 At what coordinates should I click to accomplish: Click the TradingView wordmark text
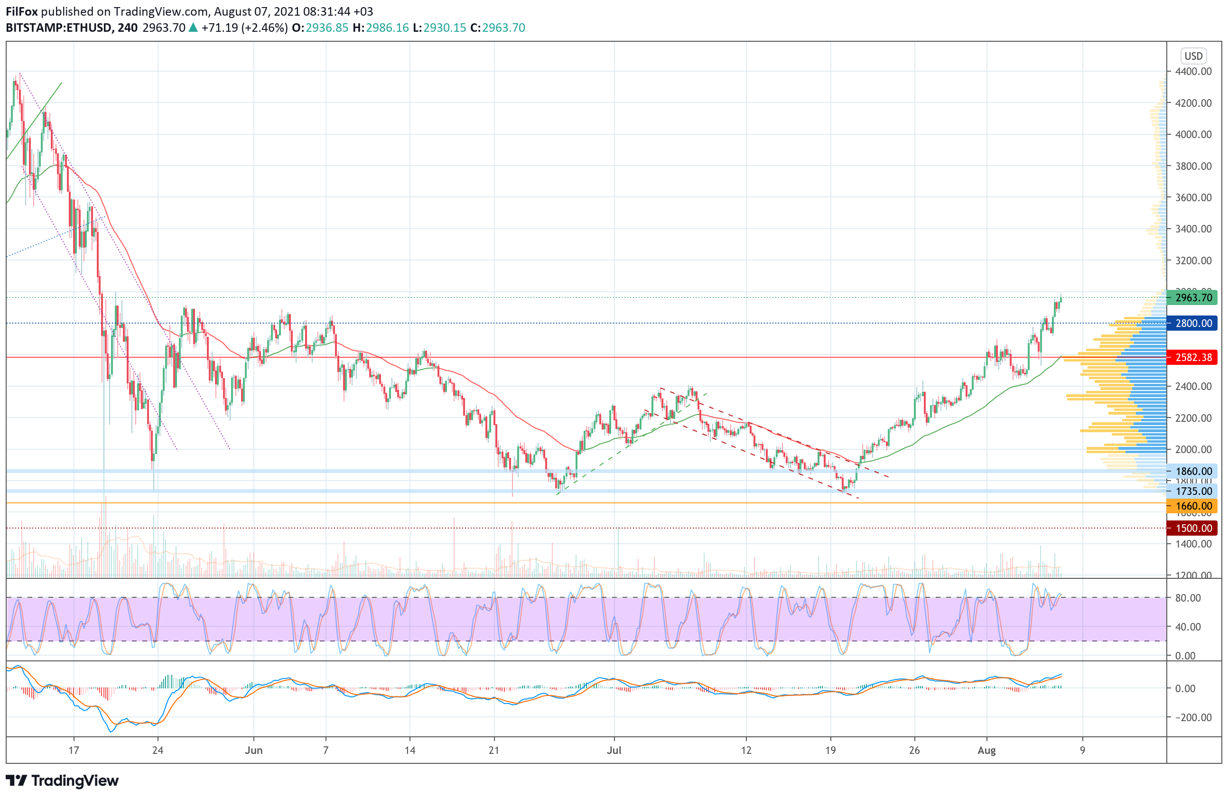75,780
